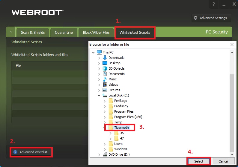This screenshot has width=238, height=167.
Task: Switch to the Scan & Shields tab
Action: 33,32
